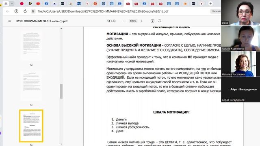Click the 100% zoom level field
260x146 pixels.
coord(133,21)
